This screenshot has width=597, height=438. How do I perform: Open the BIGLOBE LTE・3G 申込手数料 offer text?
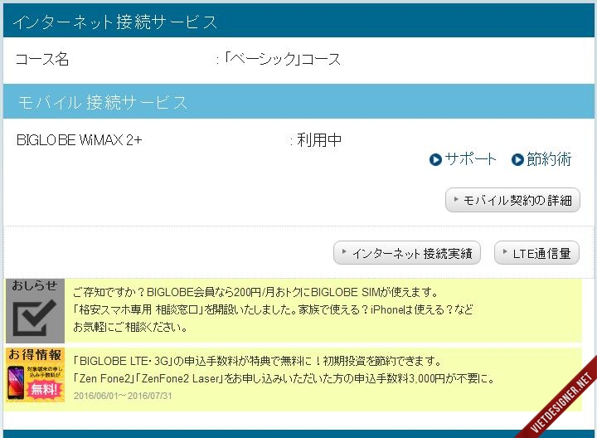[257, 361]
